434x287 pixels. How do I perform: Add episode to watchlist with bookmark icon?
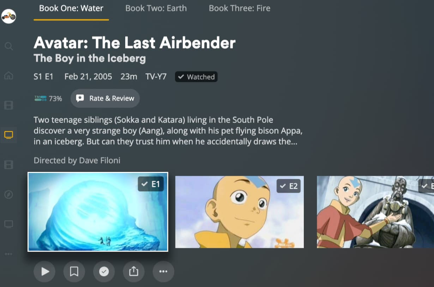point(74,271)
